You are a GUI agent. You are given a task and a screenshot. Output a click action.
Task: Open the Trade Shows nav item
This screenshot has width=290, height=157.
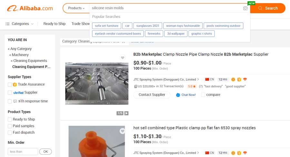[81, 24]
